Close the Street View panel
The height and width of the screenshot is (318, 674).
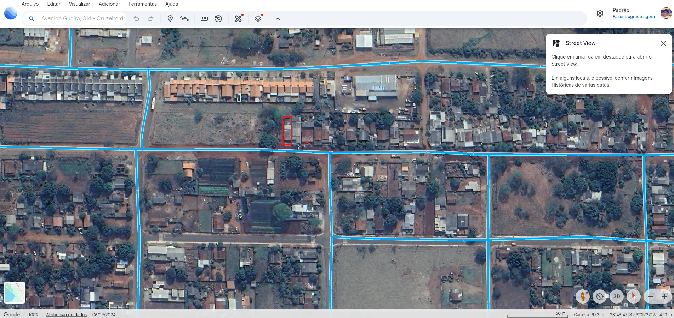click(x=663, y=43)
